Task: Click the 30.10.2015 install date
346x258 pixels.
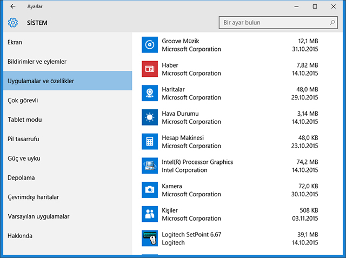Action: [304, 194]
